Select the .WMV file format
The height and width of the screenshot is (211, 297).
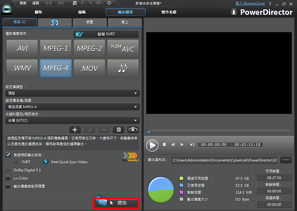click(x=22, y=68)
